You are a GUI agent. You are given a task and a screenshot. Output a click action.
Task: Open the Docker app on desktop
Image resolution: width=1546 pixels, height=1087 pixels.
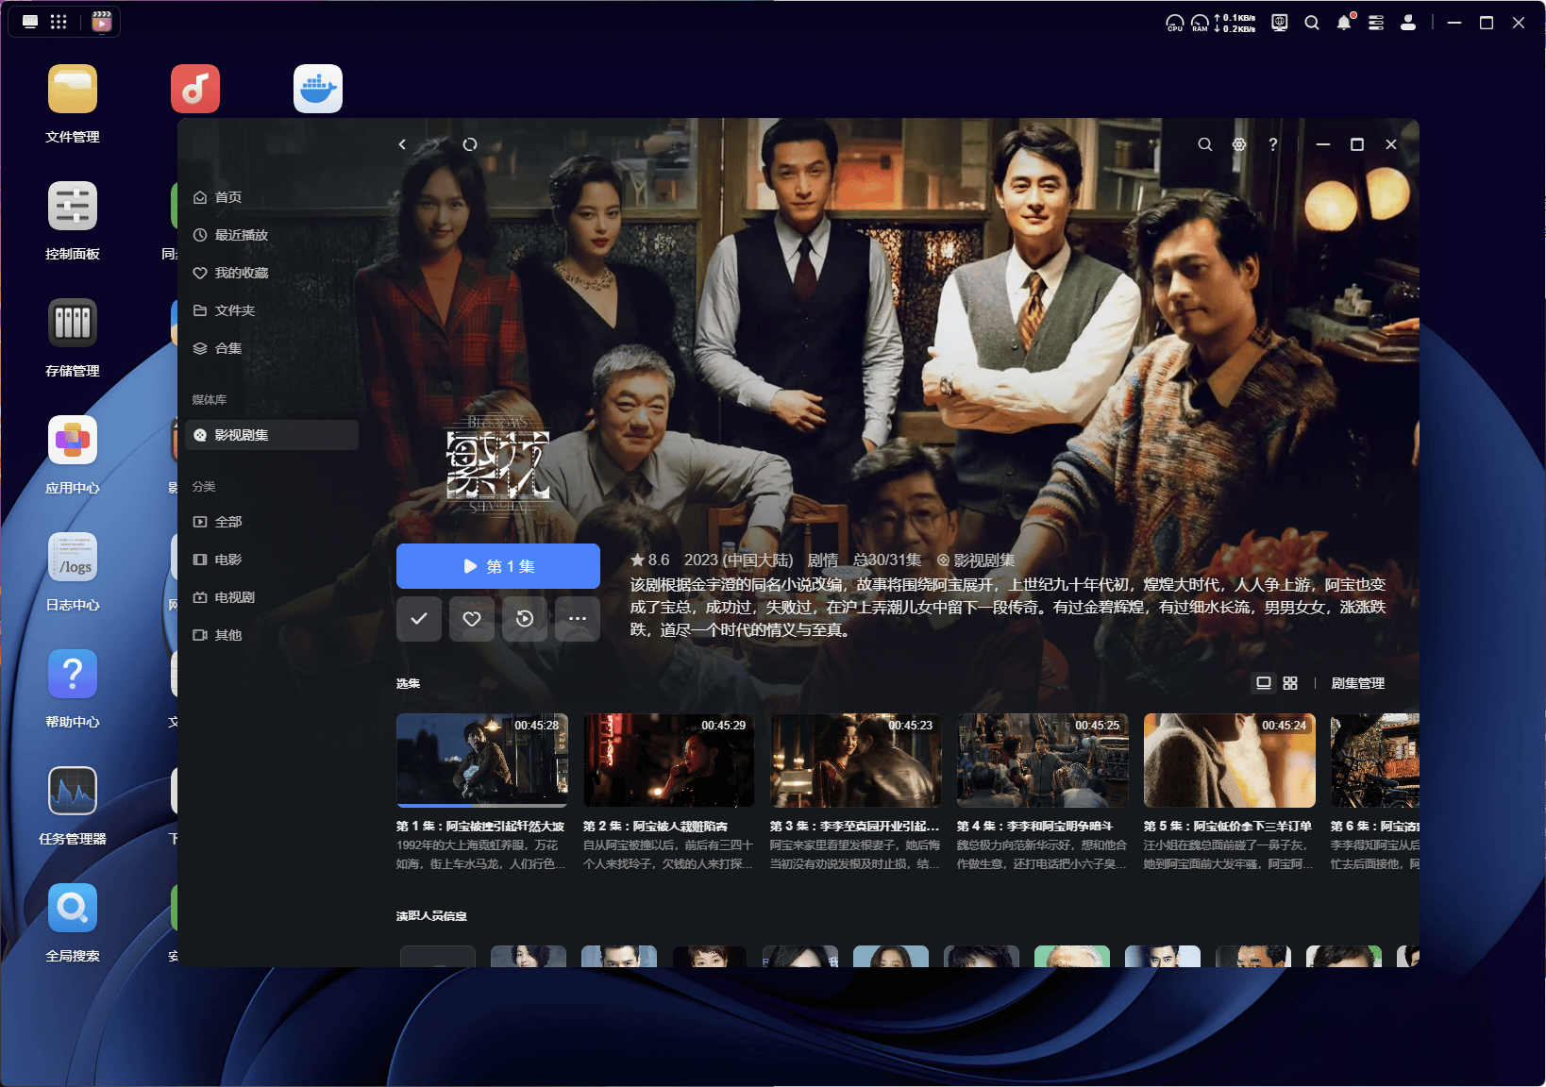[x=317, y=90]
